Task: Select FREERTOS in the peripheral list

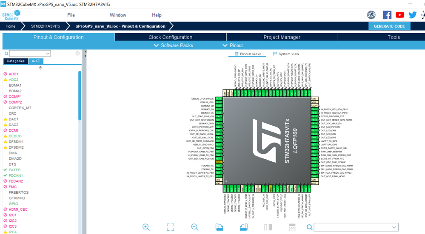Action: tap(18, 192)
